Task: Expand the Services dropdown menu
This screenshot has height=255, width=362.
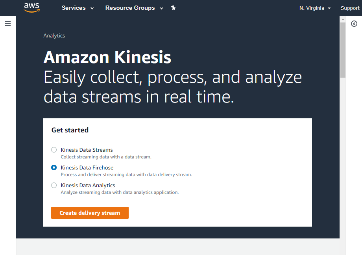Action: click(78, 8)
